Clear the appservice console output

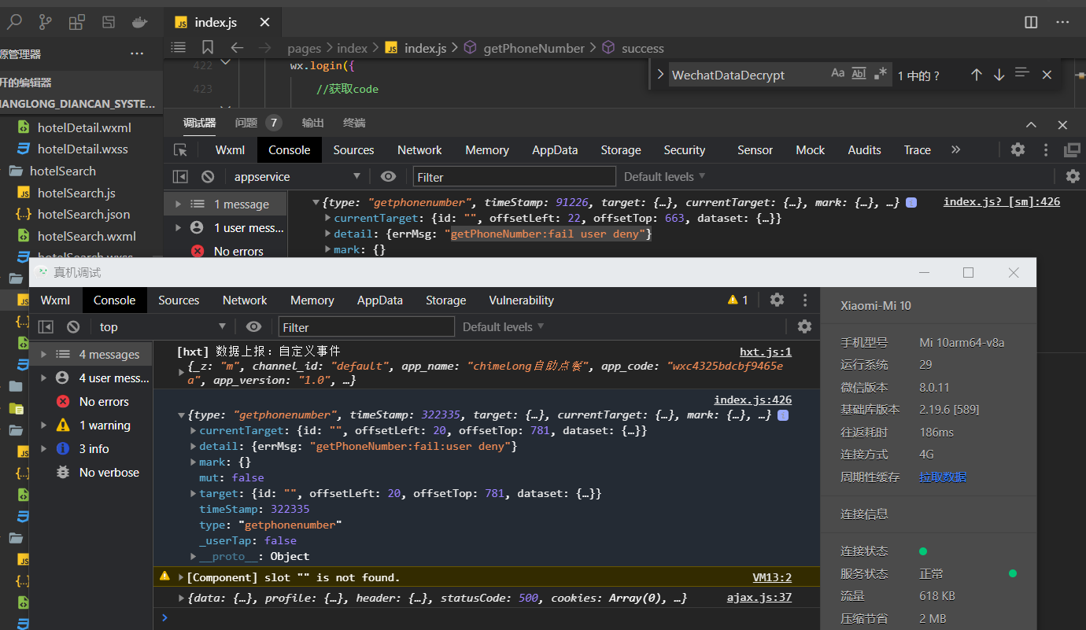pyautogui.click(x=208, y=177)
